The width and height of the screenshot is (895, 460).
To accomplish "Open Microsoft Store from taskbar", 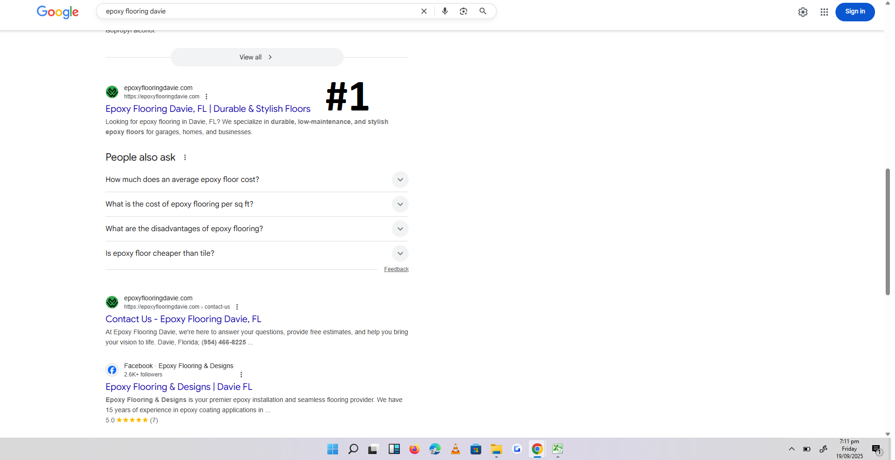I will (476, 449).
